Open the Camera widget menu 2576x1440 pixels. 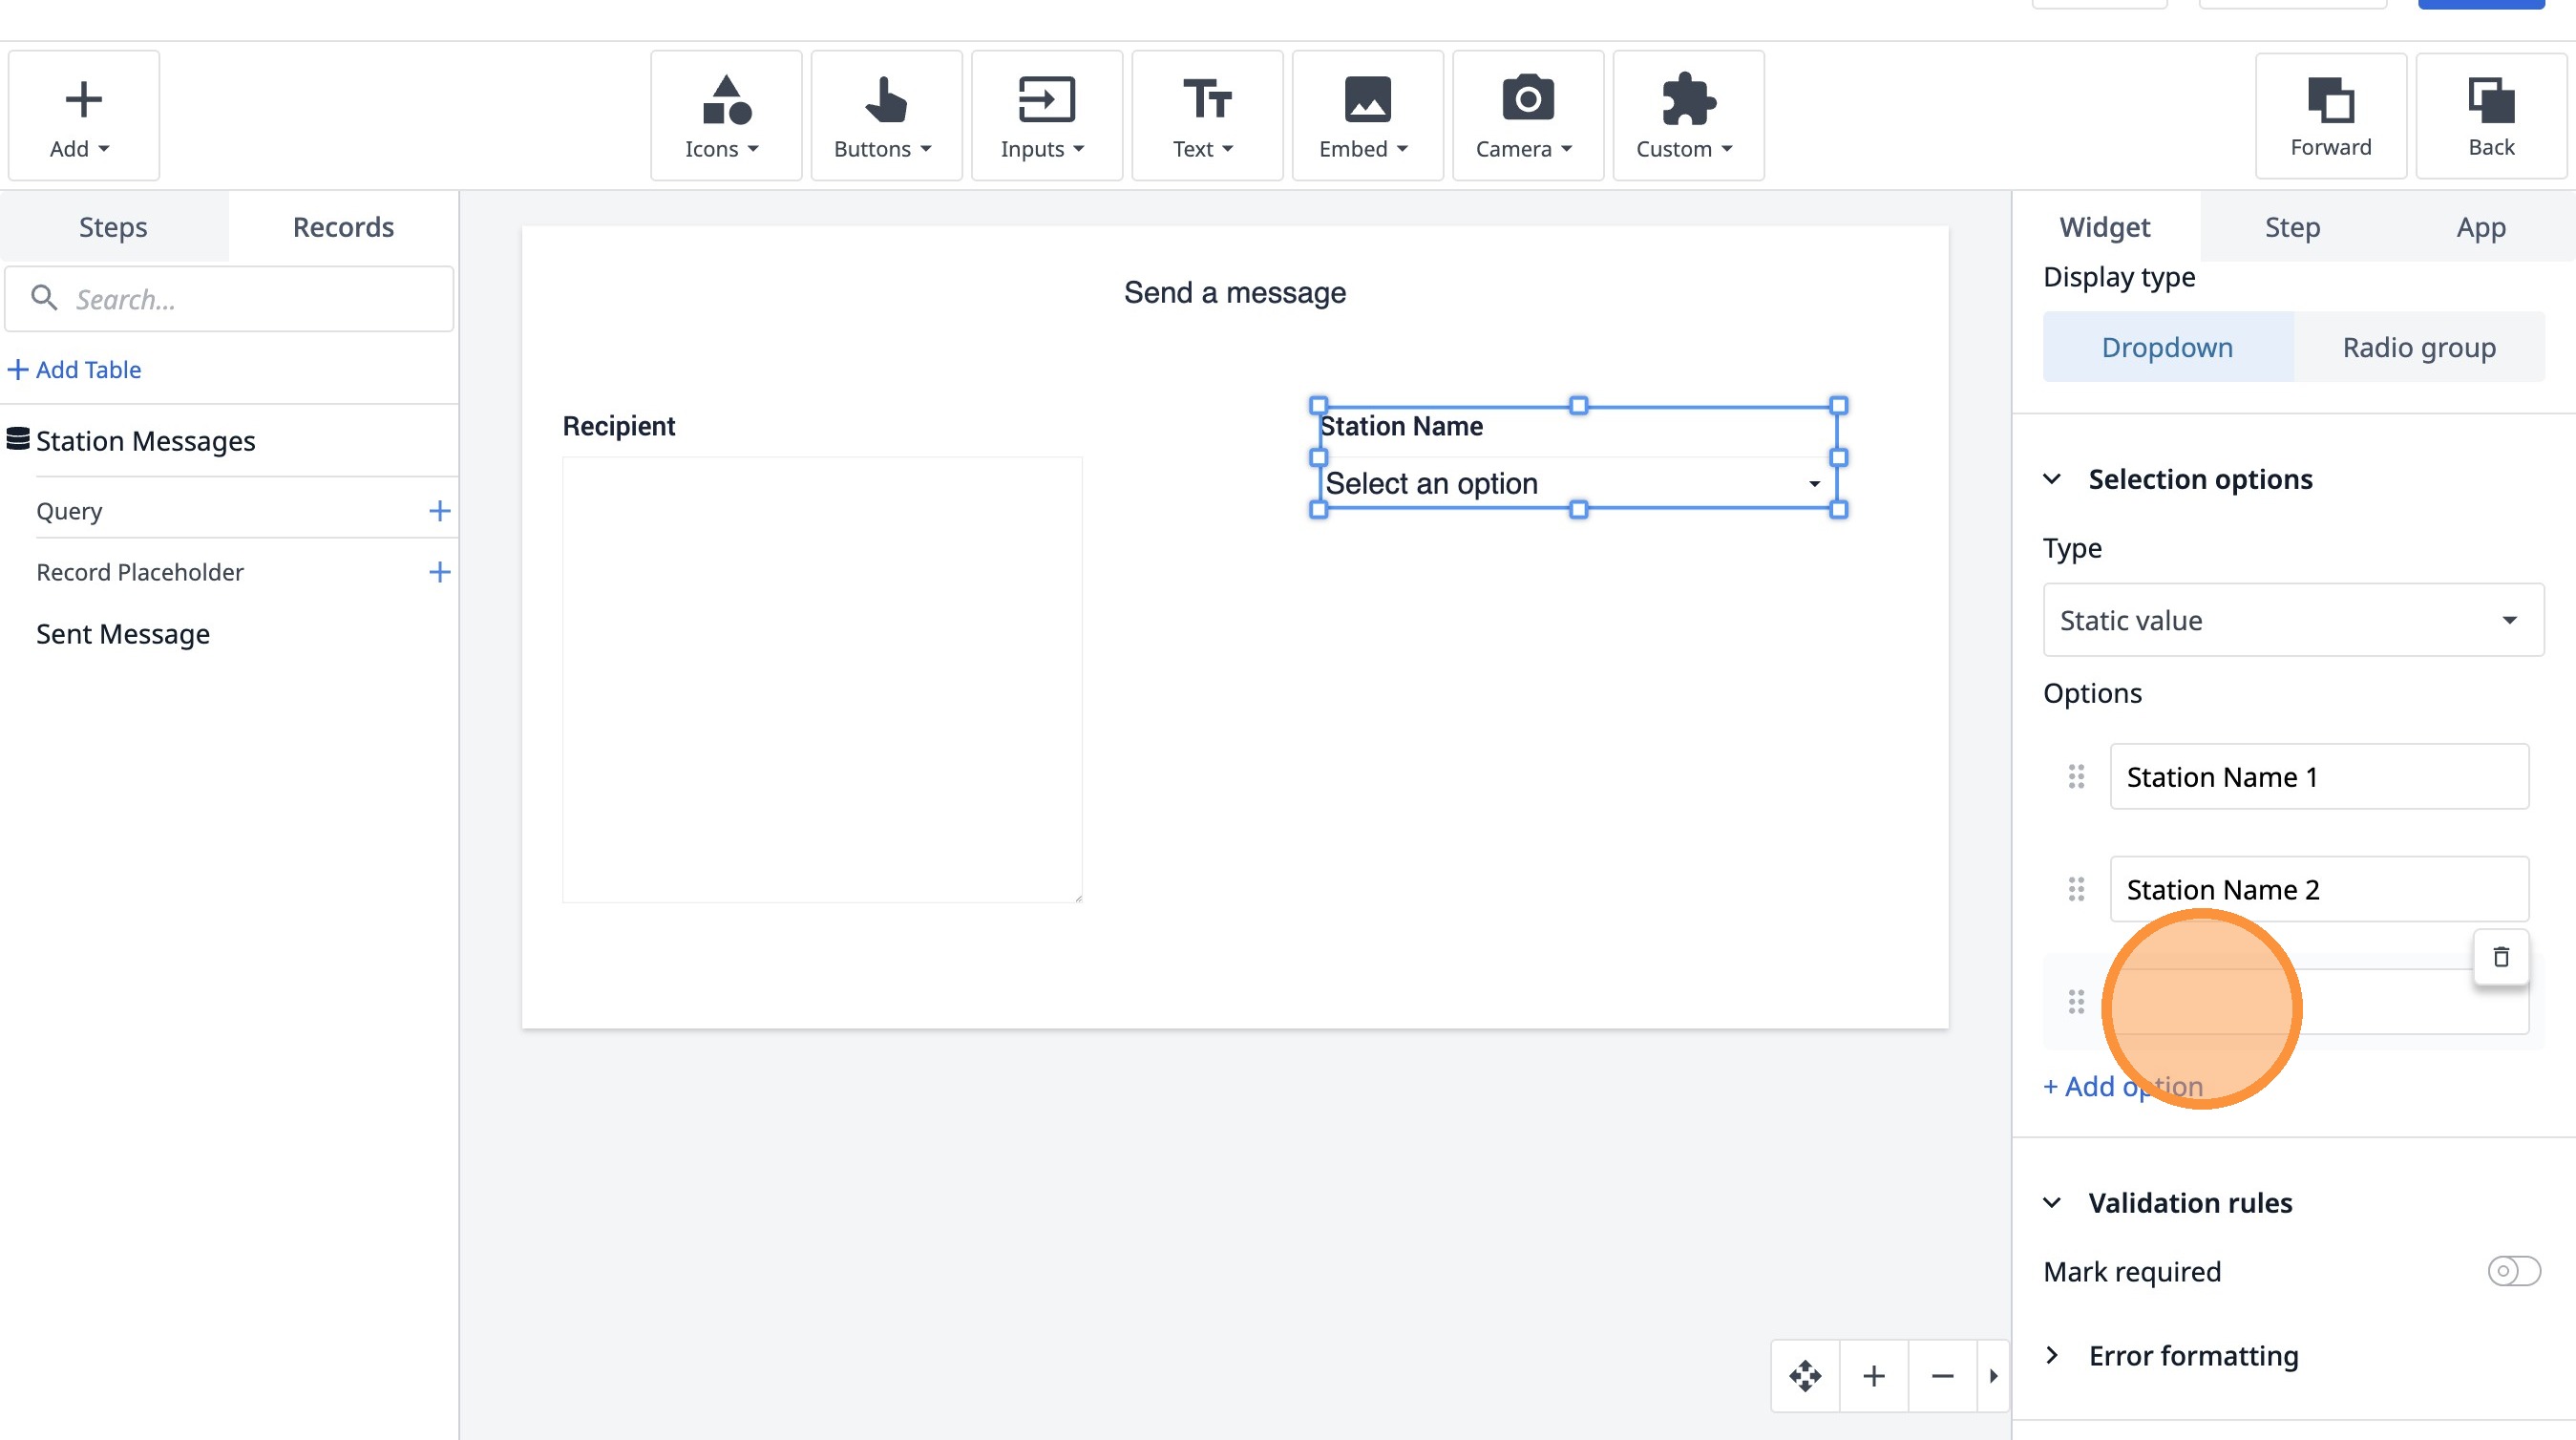tap(1527, 116)
